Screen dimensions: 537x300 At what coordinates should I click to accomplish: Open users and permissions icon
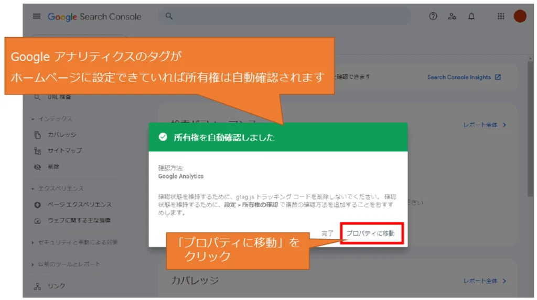452,16
